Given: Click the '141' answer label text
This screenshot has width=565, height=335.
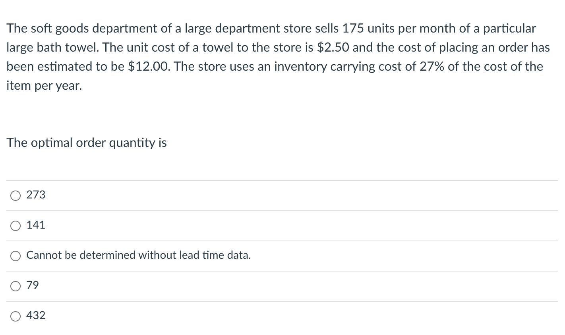Looking at the screenshot, I should click(x=36, y=225).
